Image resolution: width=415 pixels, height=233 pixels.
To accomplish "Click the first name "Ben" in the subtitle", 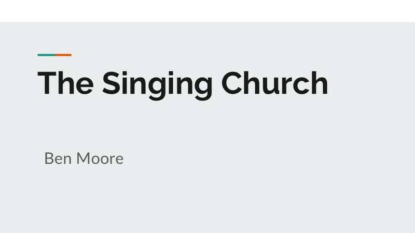I will point(58,158).
